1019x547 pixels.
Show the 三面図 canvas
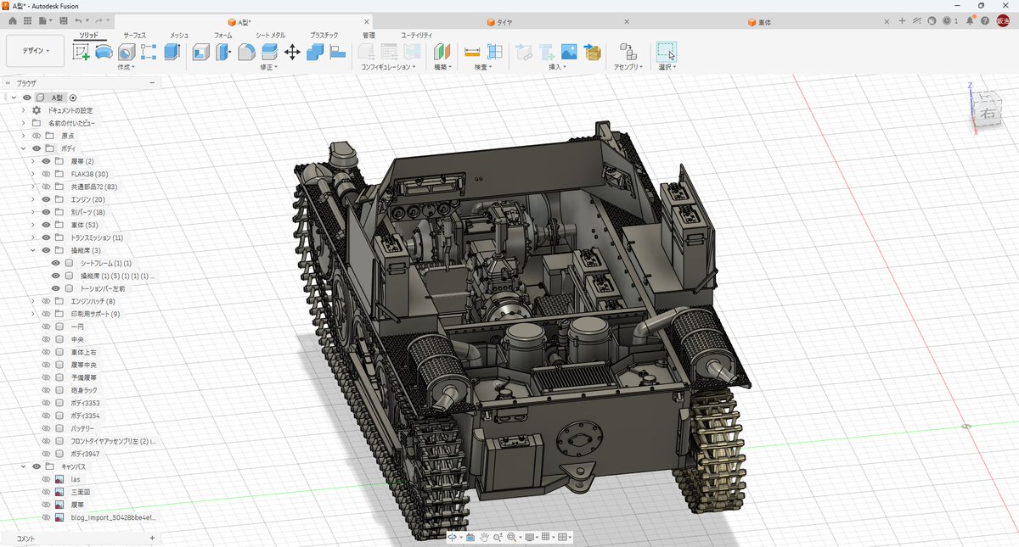coord(47,492)
